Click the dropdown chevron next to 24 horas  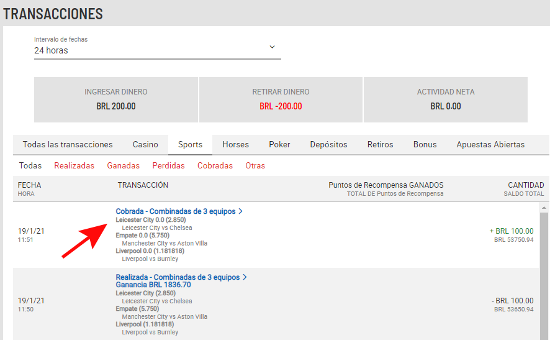(x=272, y=47)
